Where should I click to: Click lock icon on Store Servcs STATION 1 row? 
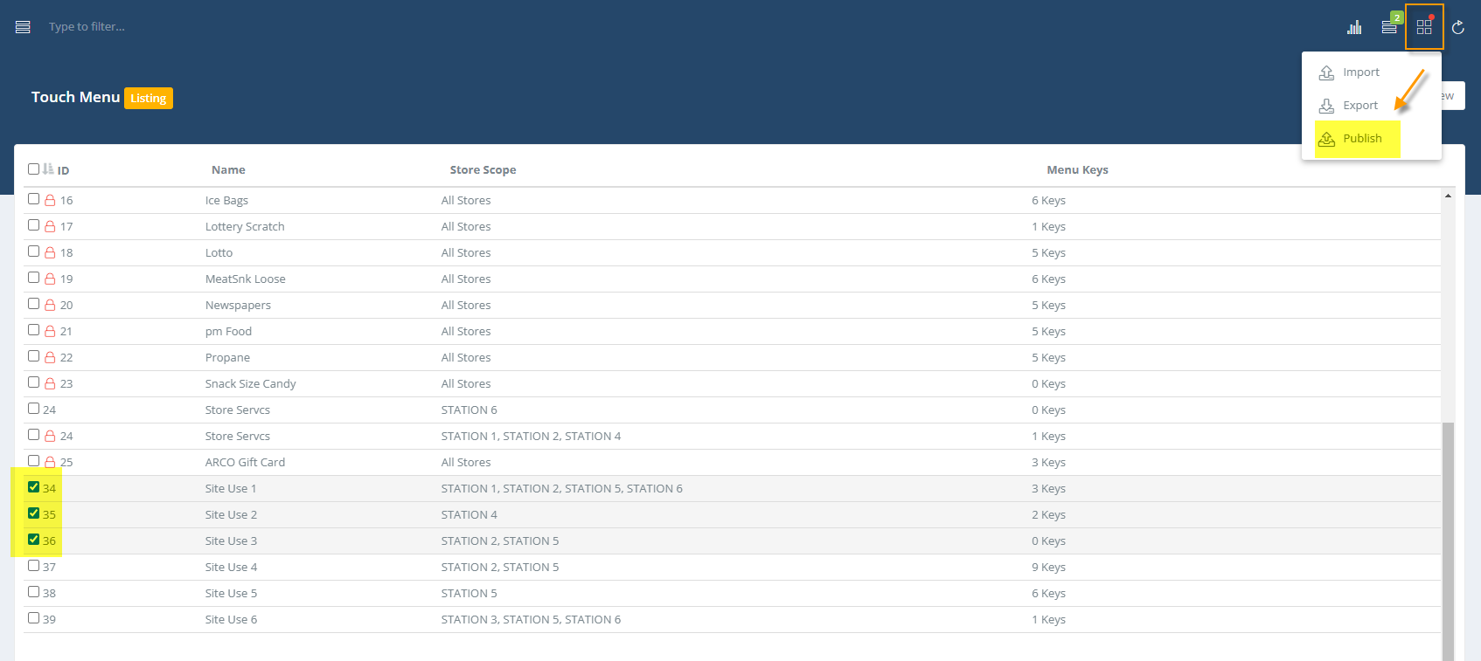tap(50, 436)
